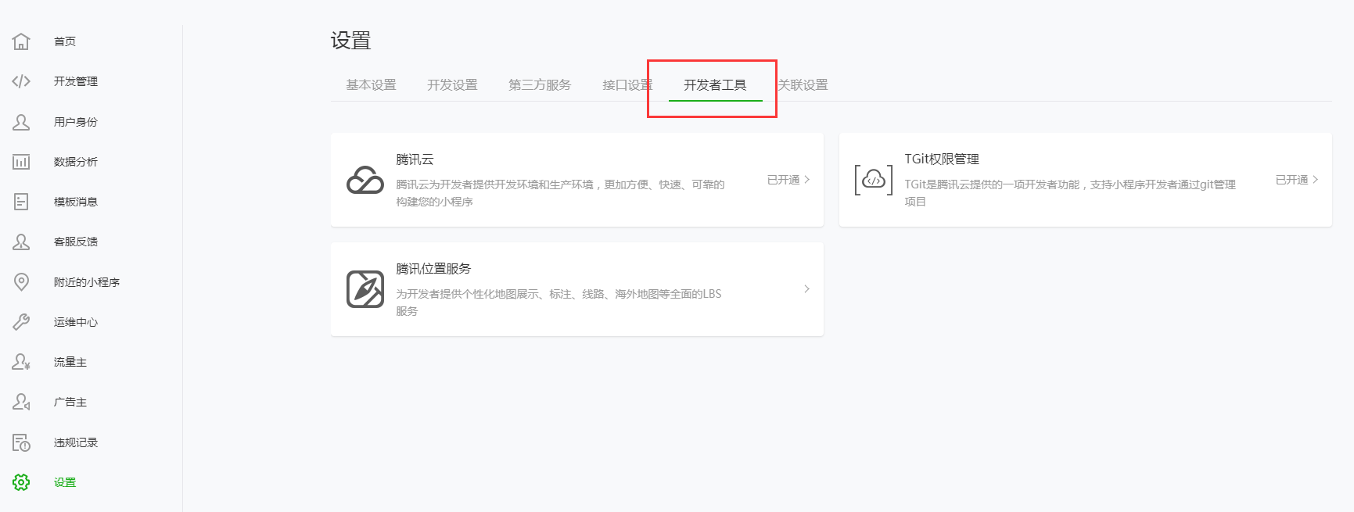The width and height of the screenshot is (1354, 512).
Task: Select 设置 text in the sidebar
Action: coord(65,482)
